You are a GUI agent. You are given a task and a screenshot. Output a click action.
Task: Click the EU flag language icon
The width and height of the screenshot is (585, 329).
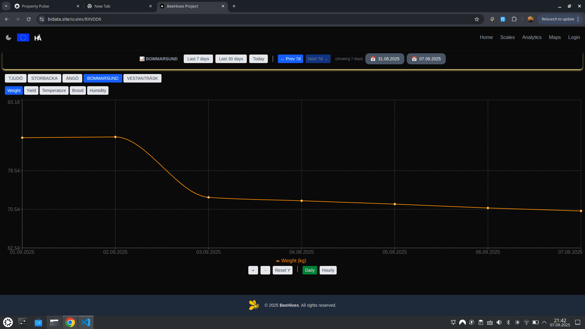(x=23, y=37)
